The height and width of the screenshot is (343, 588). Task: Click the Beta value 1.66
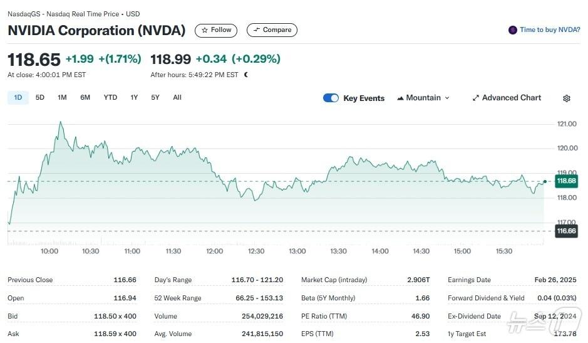(423, 298)
